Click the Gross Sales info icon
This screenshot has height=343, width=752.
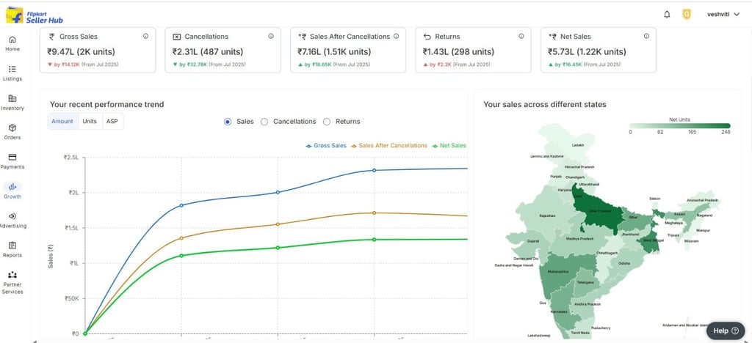(x=145, y=36)
